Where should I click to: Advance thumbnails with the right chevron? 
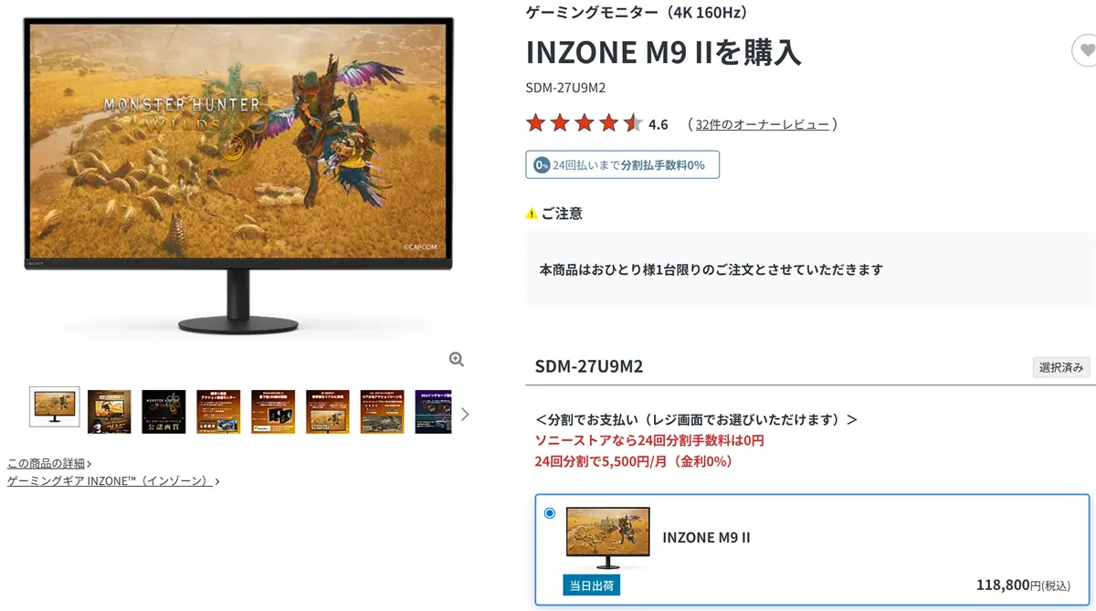coord(465,414)
